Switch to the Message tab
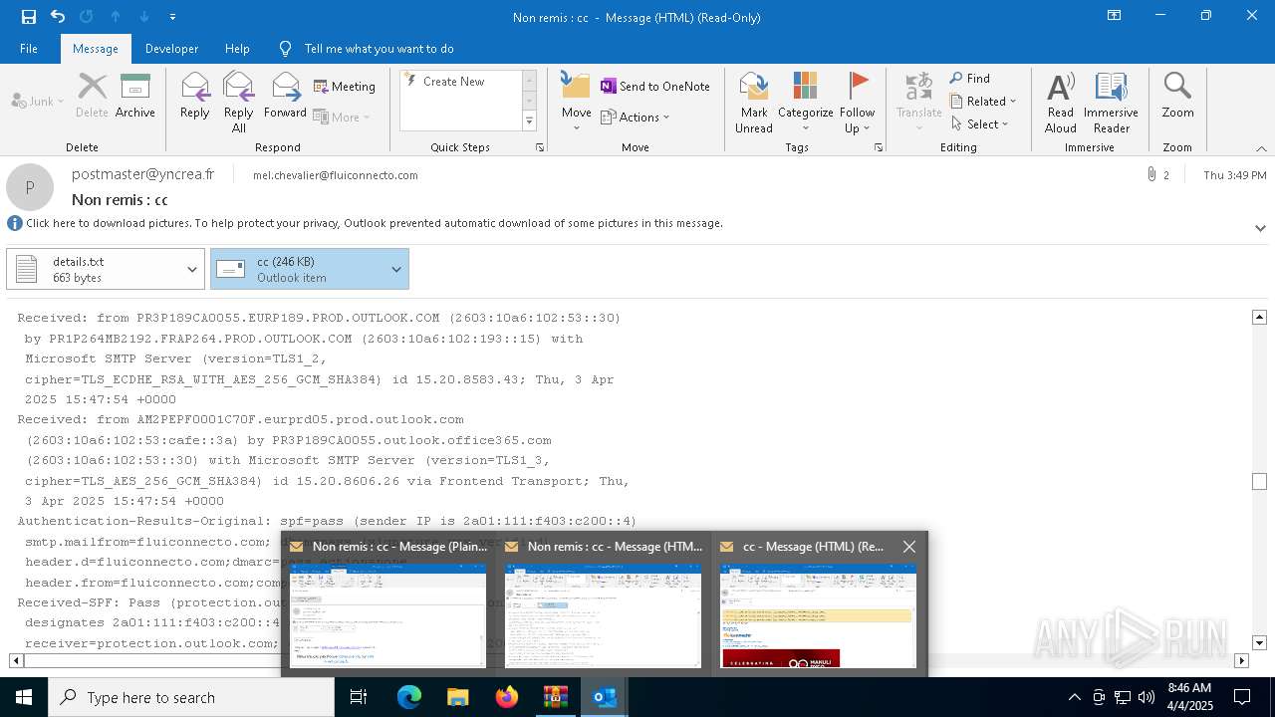Image resolution: width=1275 pixels, height=717 pixels. pos(96,49)
